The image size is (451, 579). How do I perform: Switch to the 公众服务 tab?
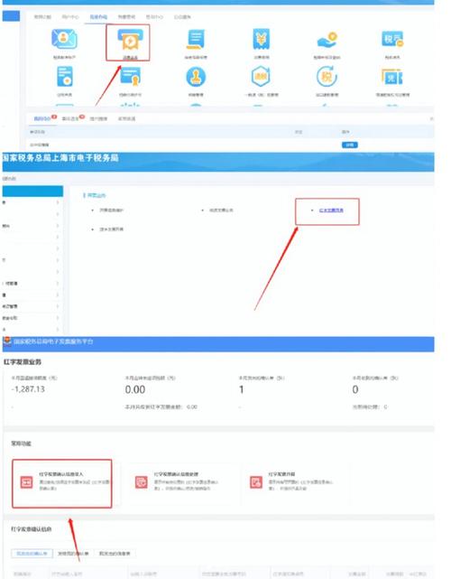(182, 17)
